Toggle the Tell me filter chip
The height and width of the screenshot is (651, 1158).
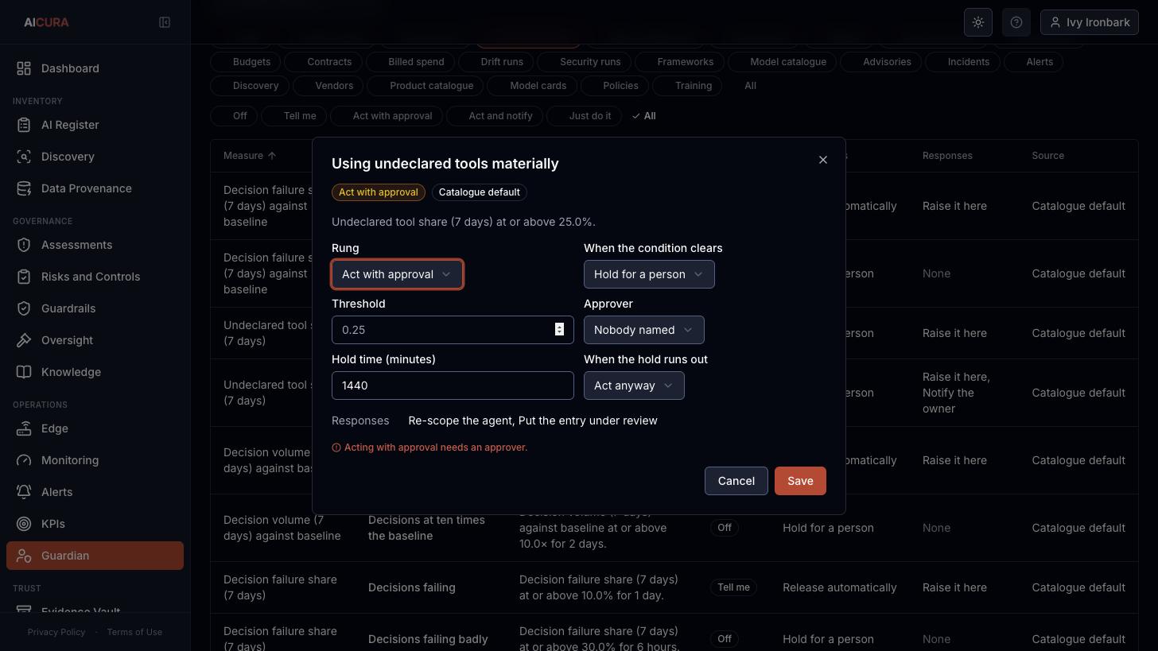point(293,116)
